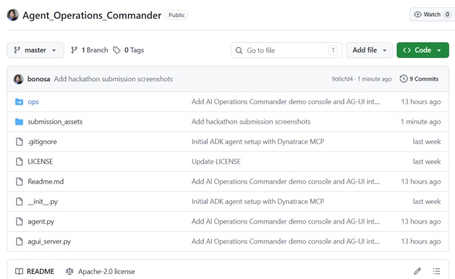Open 'Initial ADK agent setup' commit for .gitignore

coord(257,142)
